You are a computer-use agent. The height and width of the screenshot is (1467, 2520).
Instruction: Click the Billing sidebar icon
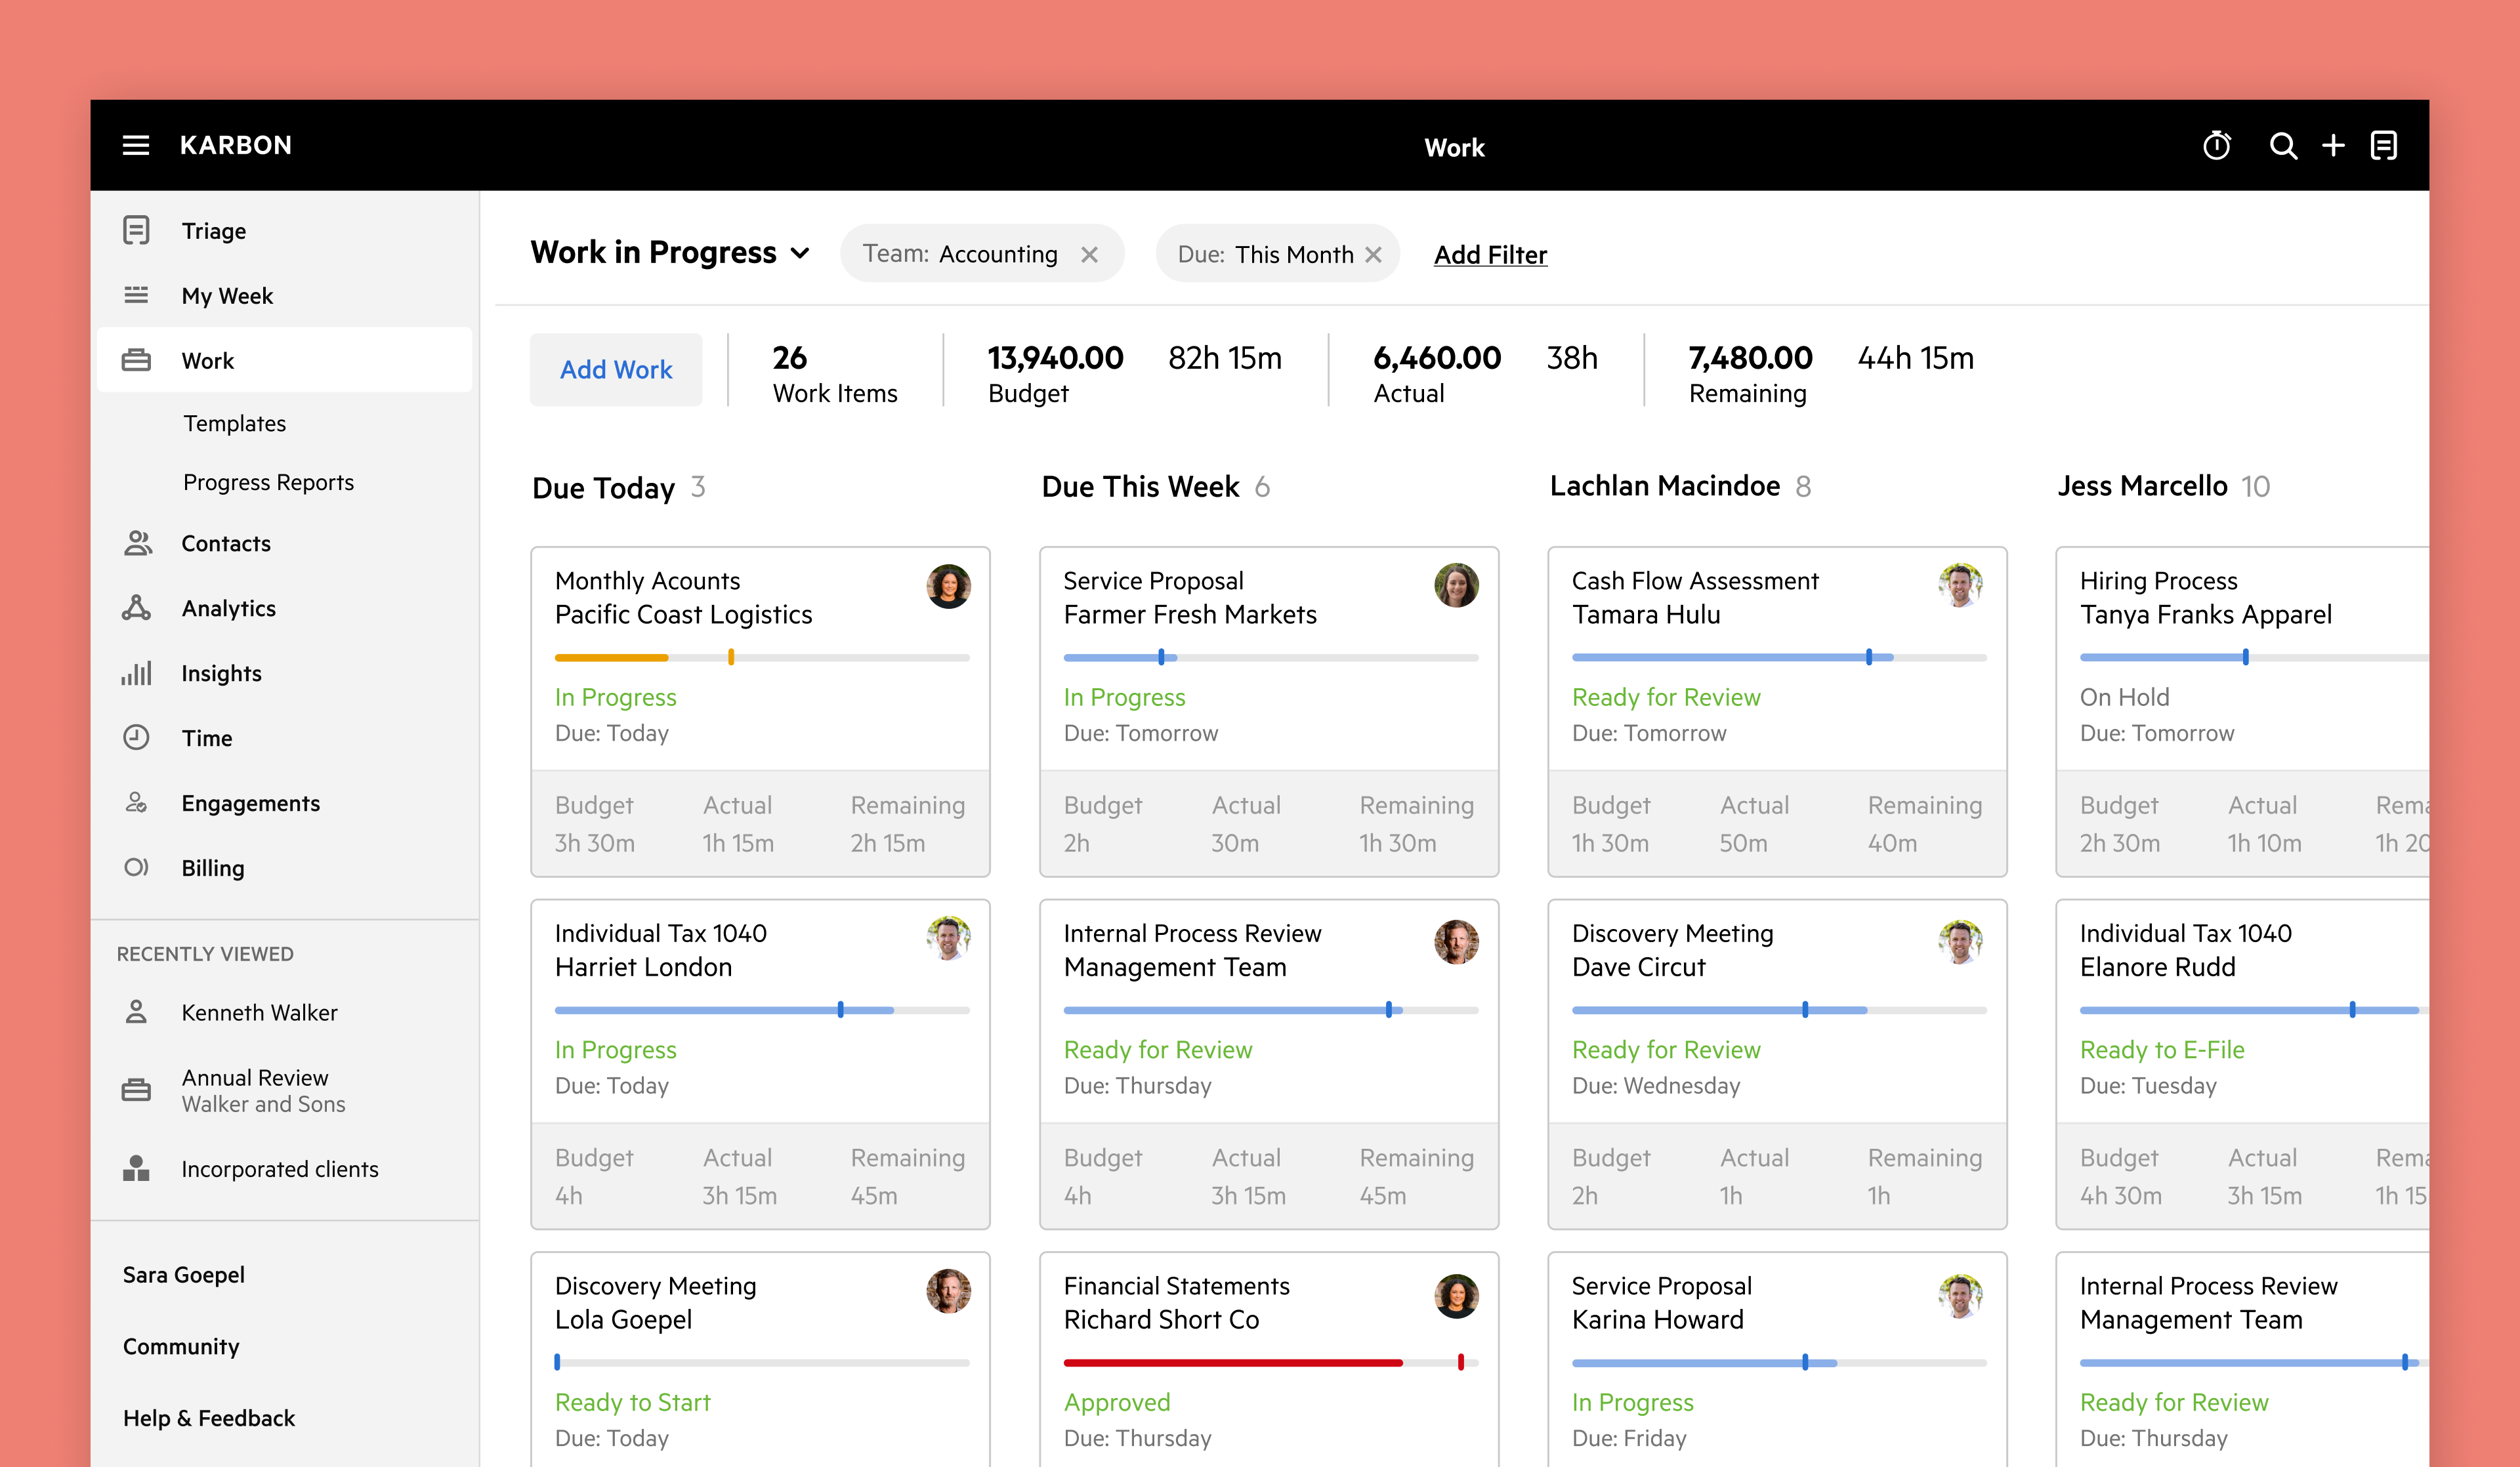136,868
